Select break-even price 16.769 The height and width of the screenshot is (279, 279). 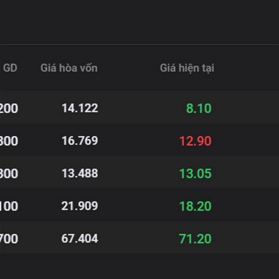tap(80, 140)
